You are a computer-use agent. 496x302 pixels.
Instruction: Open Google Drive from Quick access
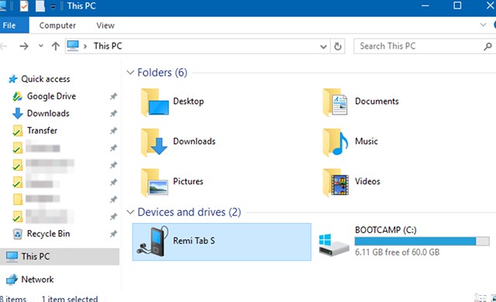tap(51, 96)
